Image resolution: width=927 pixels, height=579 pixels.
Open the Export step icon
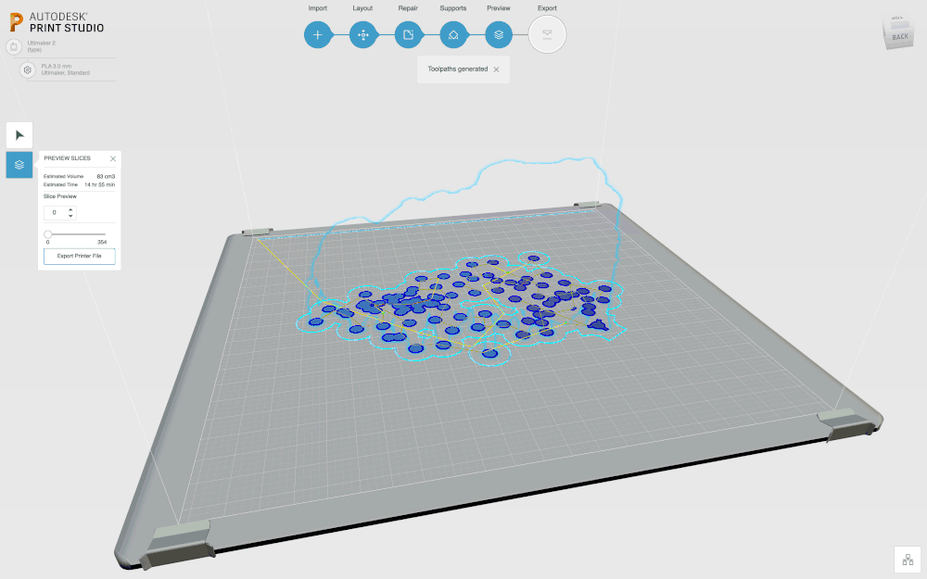(x=547, y=34)
